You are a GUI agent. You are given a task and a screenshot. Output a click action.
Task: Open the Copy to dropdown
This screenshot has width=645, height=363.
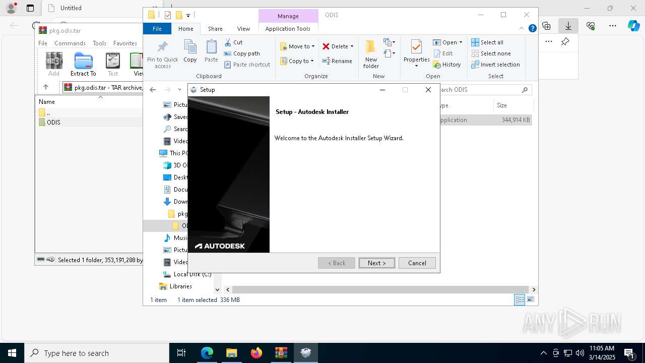coord(297,61)
